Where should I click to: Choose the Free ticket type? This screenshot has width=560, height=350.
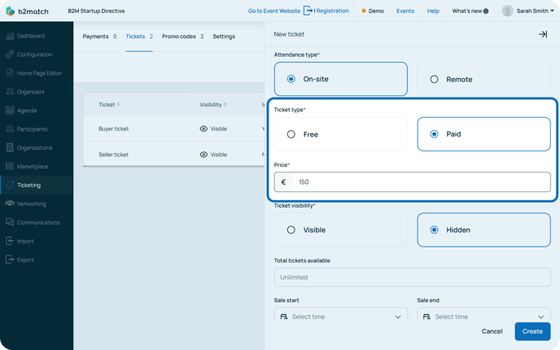point(341,134)
